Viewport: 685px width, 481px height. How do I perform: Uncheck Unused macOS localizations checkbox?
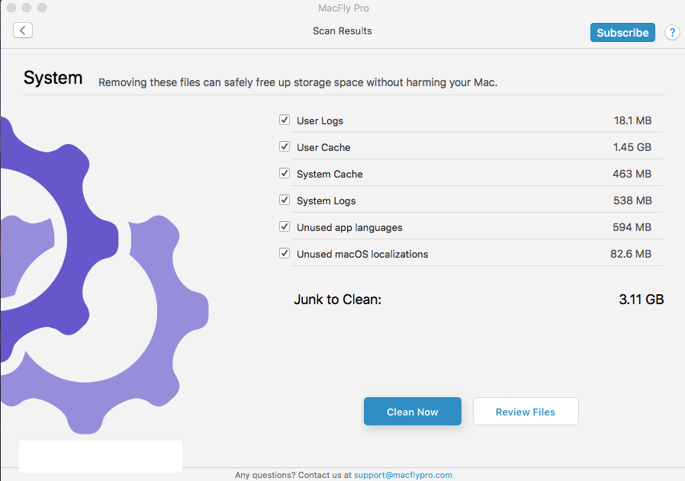point(285,253)
